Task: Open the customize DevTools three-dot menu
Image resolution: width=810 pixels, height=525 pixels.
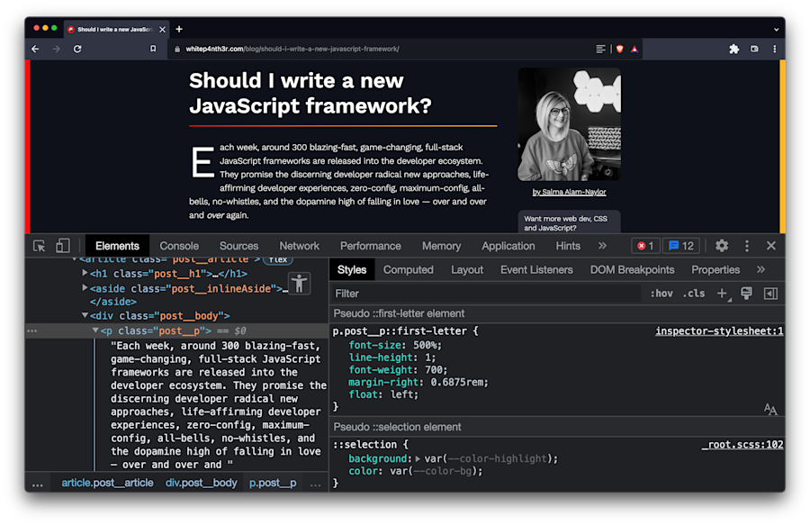Action: tap(746, 245)
